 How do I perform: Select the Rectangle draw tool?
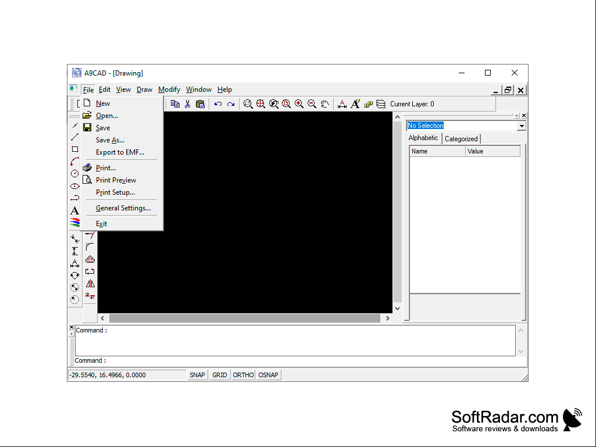pos(75,149)
